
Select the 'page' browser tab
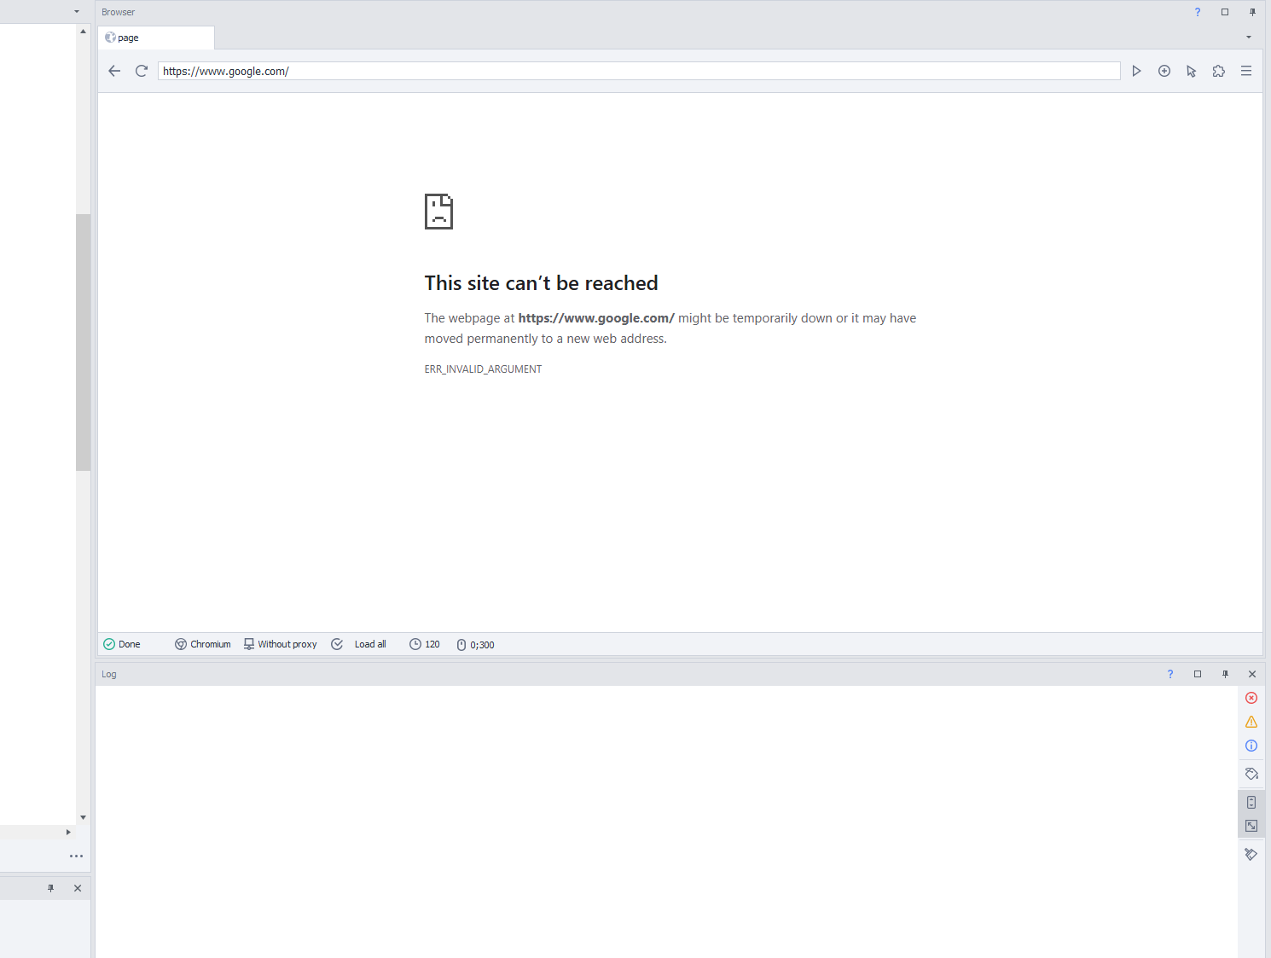156,38
